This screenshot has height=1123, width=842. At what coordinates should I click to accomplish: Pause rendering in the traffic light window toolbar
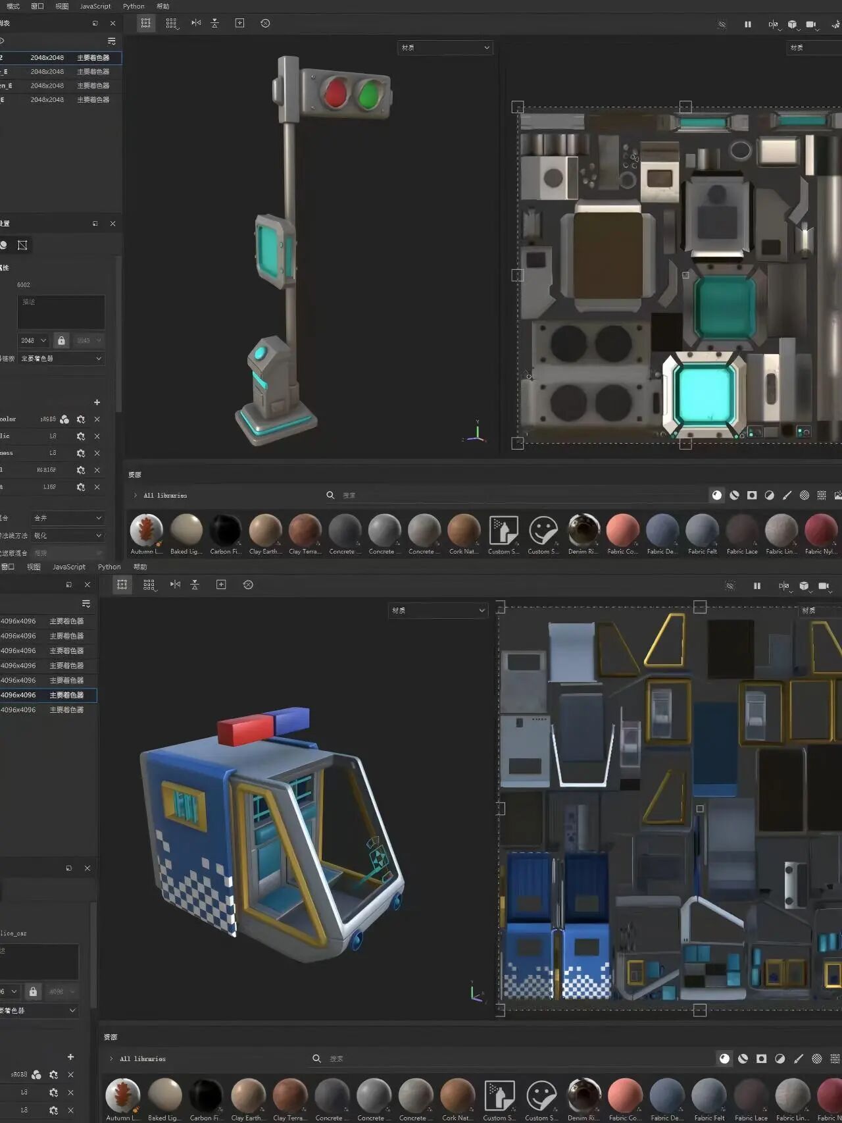[747, 24]
